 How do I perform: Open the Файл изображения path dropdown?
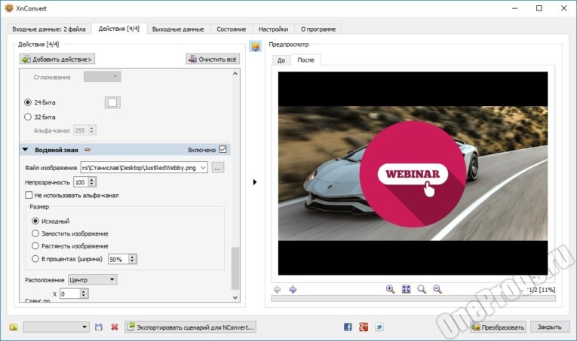203,168
